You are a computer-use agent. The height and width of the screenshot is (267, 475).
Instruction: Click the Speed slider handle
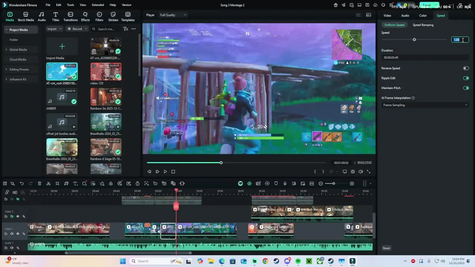[x=415, y=40]
